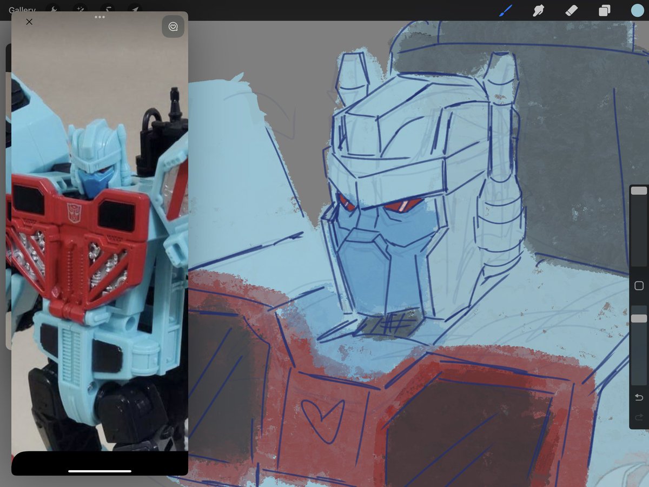Viewport: 649px width, 487px height.
Task: Select the Brush paint tool
Action: 505,10
